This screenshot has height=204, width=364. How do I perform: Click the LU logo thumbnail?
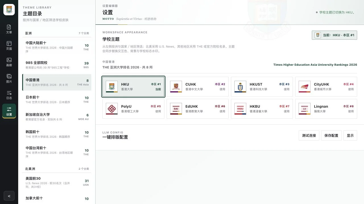[x=305, y=109]
